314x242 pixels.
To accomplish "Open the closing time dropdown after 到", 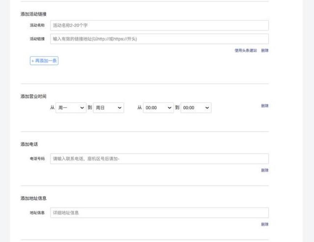I will [196, 108].
